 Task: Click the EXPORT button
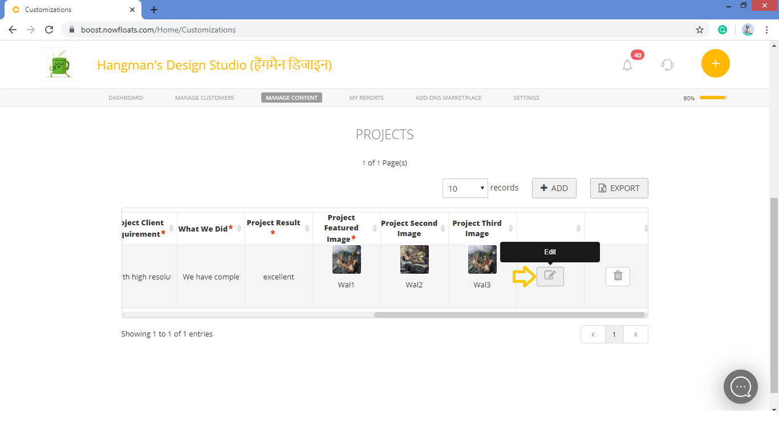pyautogui.click(x=619, y=188)
